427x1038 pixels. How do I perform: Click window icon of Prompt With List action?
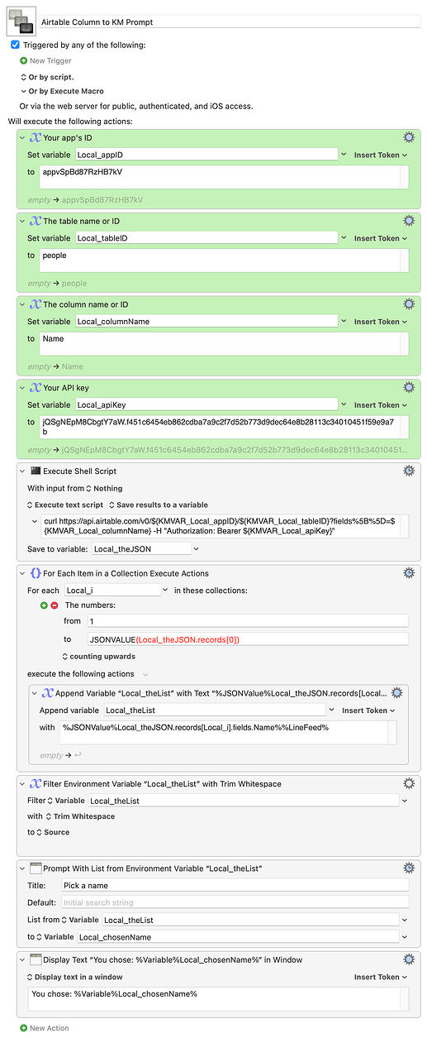coord(36,868)
